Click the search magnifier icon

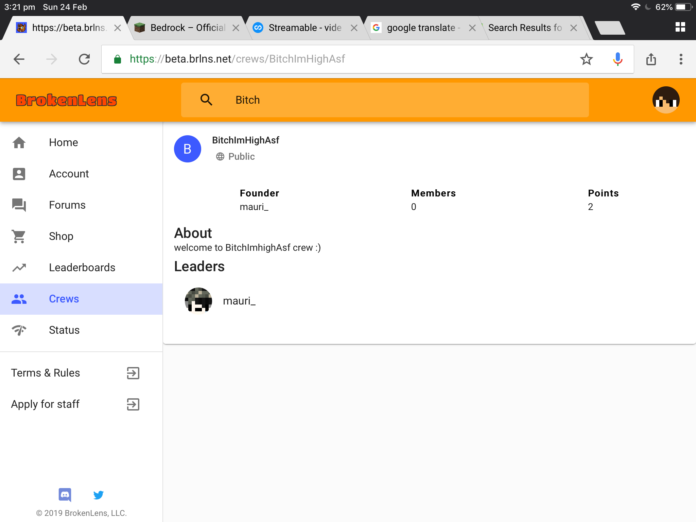pyautogui.click(x=206, y=100)
